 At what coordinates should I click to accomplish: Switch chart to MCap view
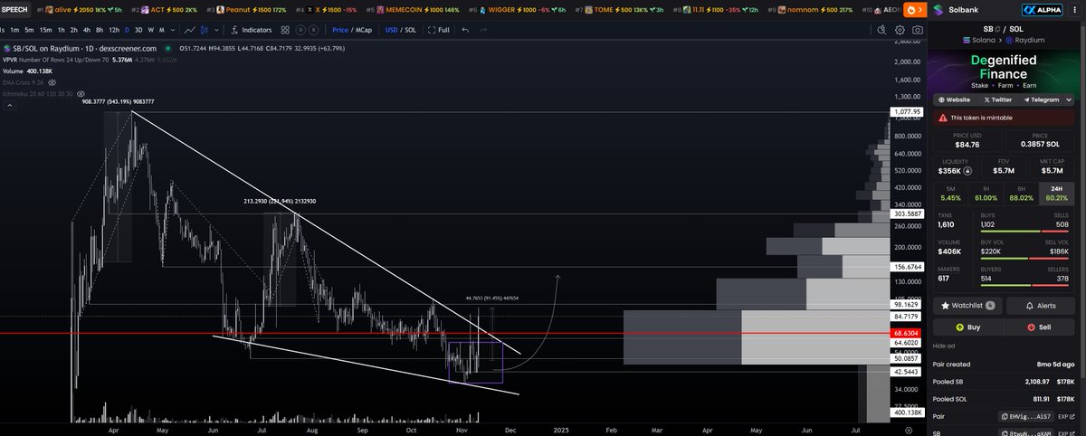coord(364,30)
